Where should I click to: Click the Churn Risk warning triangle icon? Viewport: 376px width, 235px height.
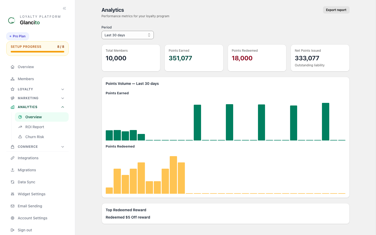pos(20,137)
